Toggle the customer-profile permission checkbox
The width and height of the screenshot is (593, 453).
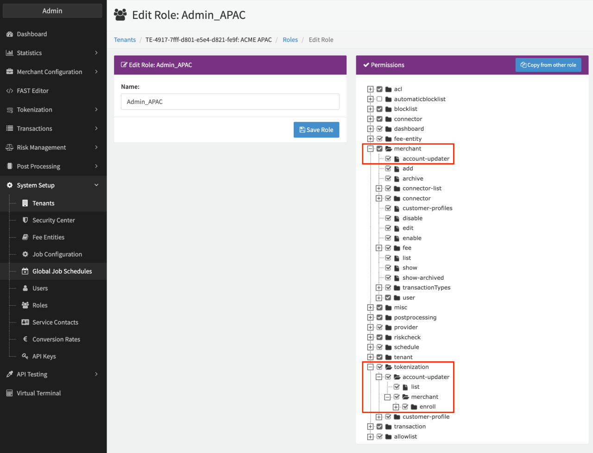pos(388,417)
